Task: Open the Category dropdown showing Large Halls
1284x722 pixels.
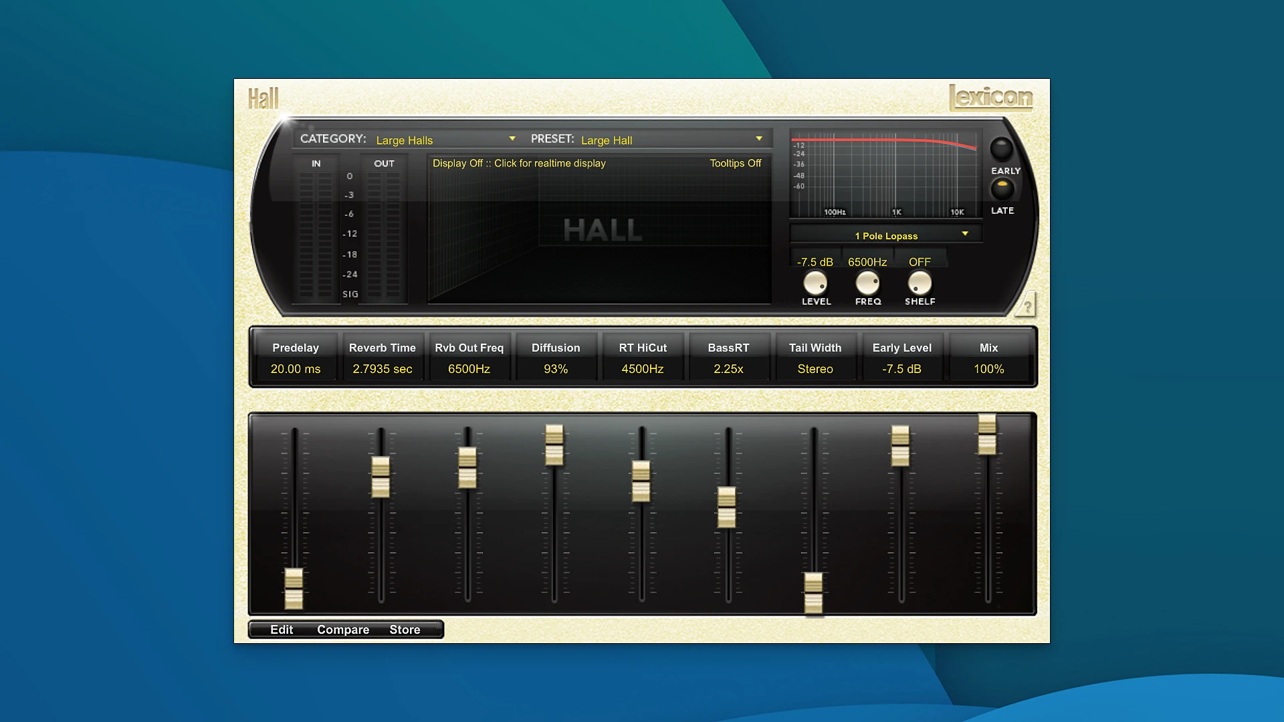Action: (x=443, y=139)
